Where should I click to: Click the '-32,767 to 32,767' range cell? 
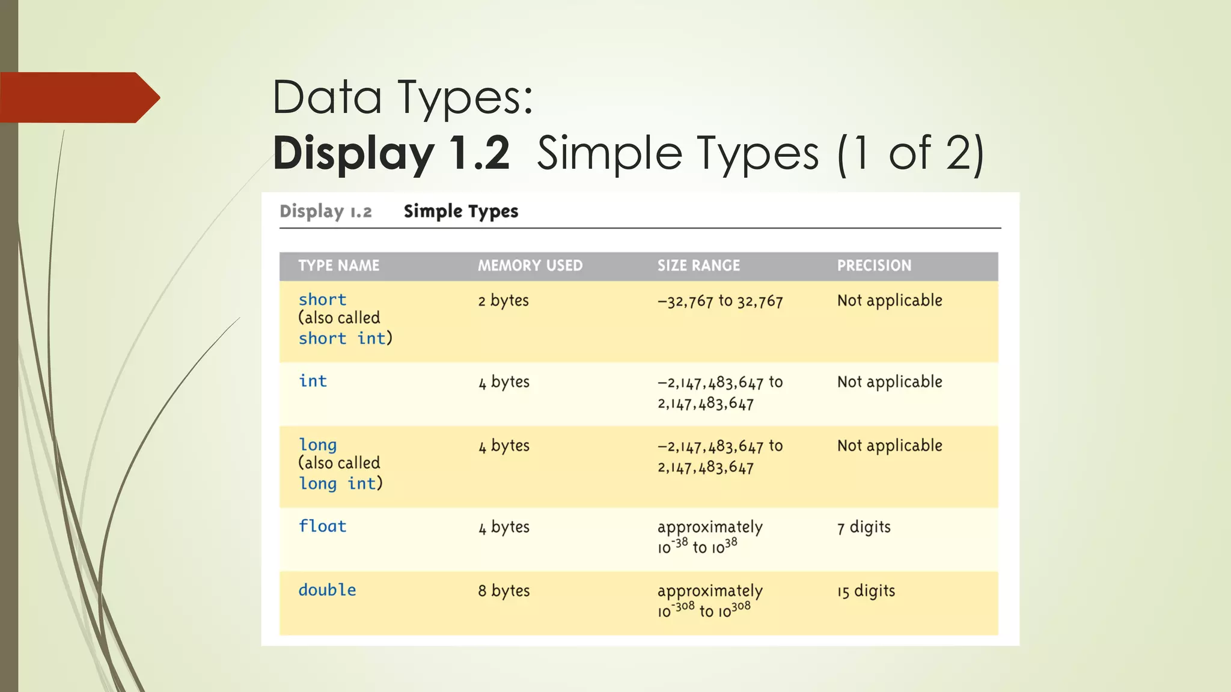tap(720, 301)
